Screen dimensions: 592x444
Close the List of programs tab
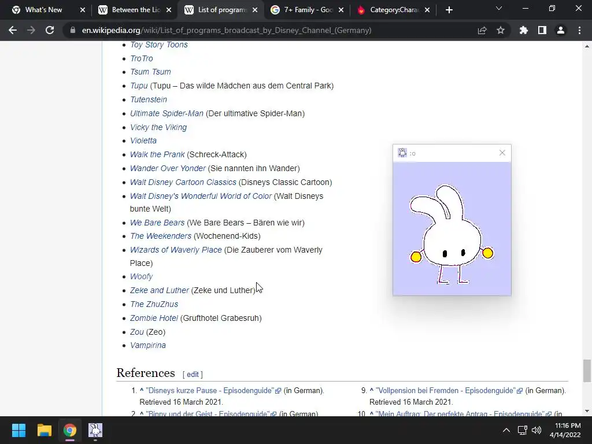point(255,10)
